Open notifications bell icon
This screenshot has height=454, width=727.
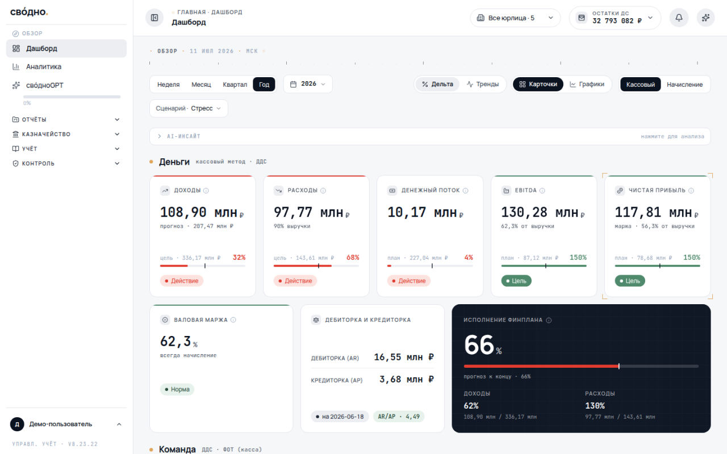[679, 18]
